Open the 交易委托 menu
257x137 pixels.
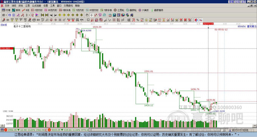68,6
